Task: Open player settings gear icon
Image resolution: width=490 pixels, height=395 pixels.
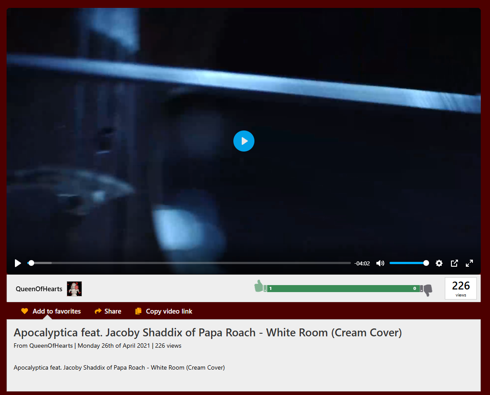Action: click(439, 263)
